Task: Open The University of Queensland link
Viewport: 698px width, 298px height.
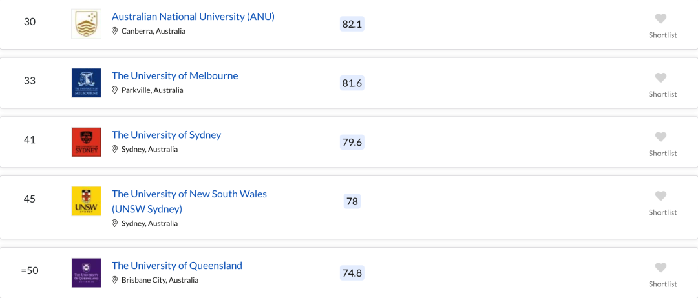Action: (x=177, y=266)
